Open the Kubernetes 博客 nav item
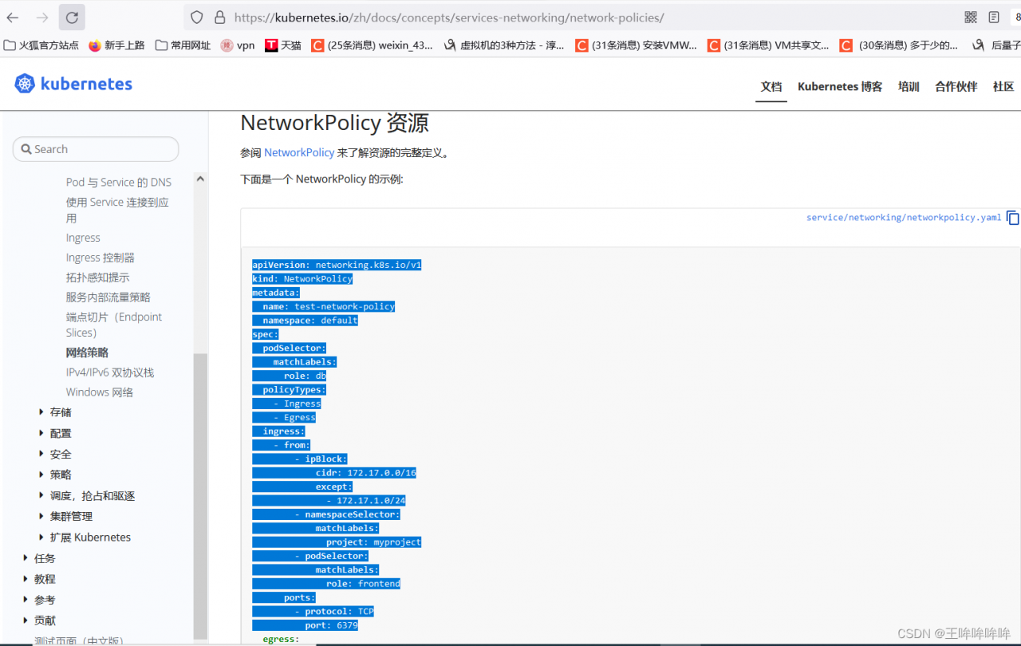 click(x=840, y=87)
